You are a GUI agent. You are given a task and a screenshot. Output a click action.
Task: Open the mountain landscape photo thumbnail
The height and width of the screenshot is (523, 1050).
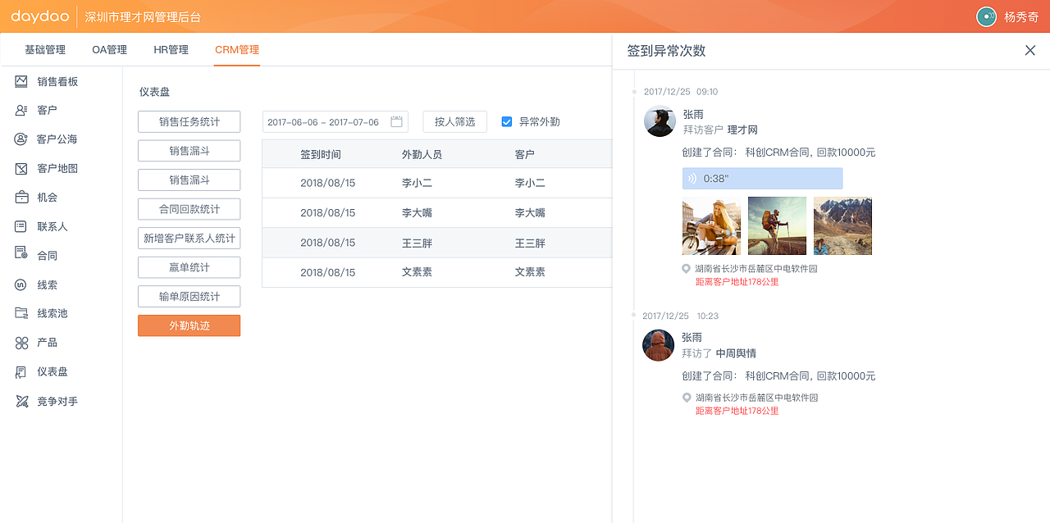coord(842,226)
